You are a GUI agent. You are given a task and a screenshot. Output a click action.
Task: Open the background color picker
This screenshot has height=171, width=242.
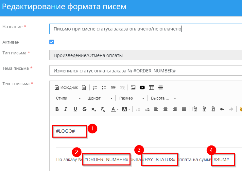[x=126, y=109]
